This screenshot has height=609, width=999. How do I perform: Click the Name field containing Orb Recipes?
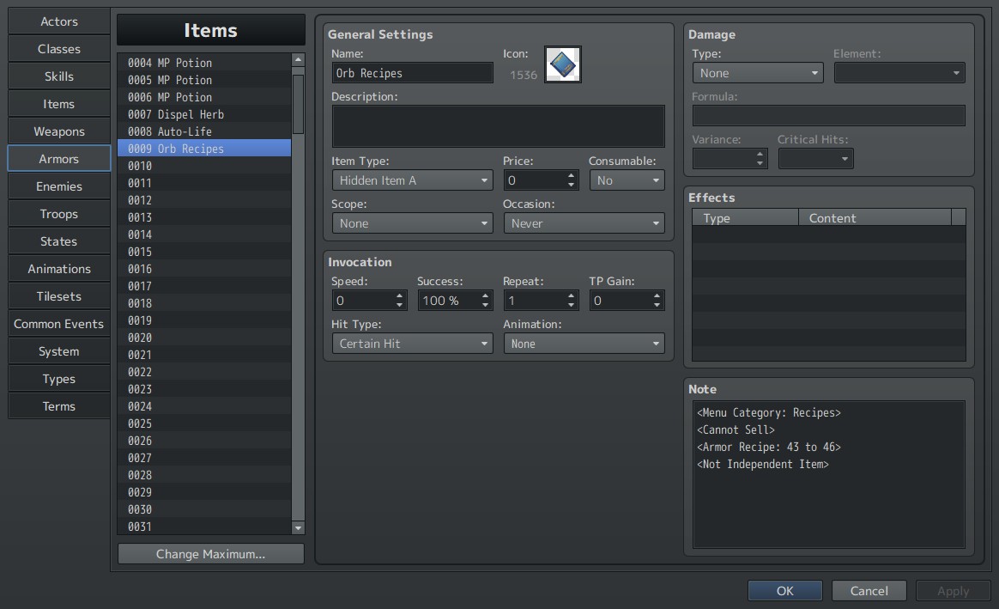tap(412, 73)
